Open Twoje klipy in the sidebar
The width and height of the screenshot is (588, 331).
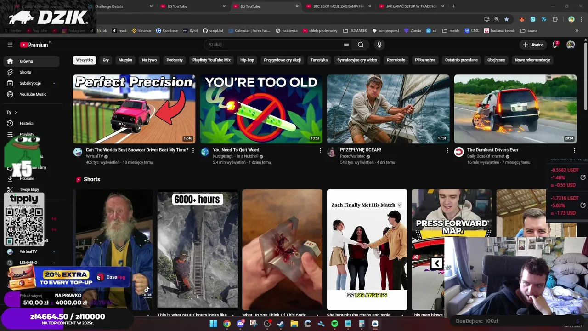coord(31,189)
